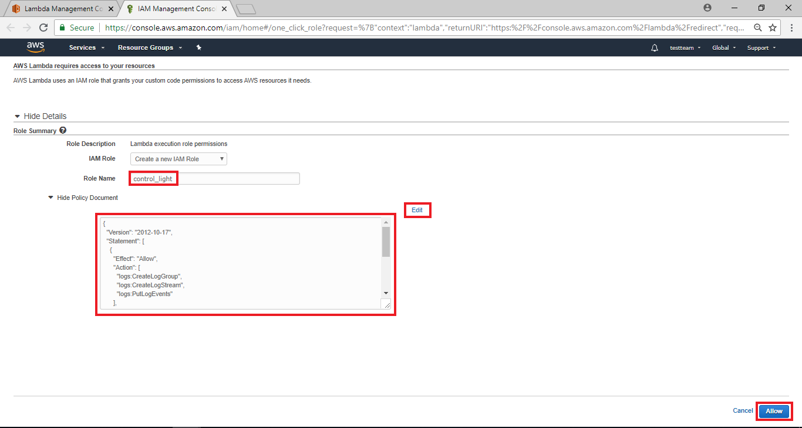802x428 pixels.
Task: Open the Resource Groups dropdown
Action: click(150, 48)
